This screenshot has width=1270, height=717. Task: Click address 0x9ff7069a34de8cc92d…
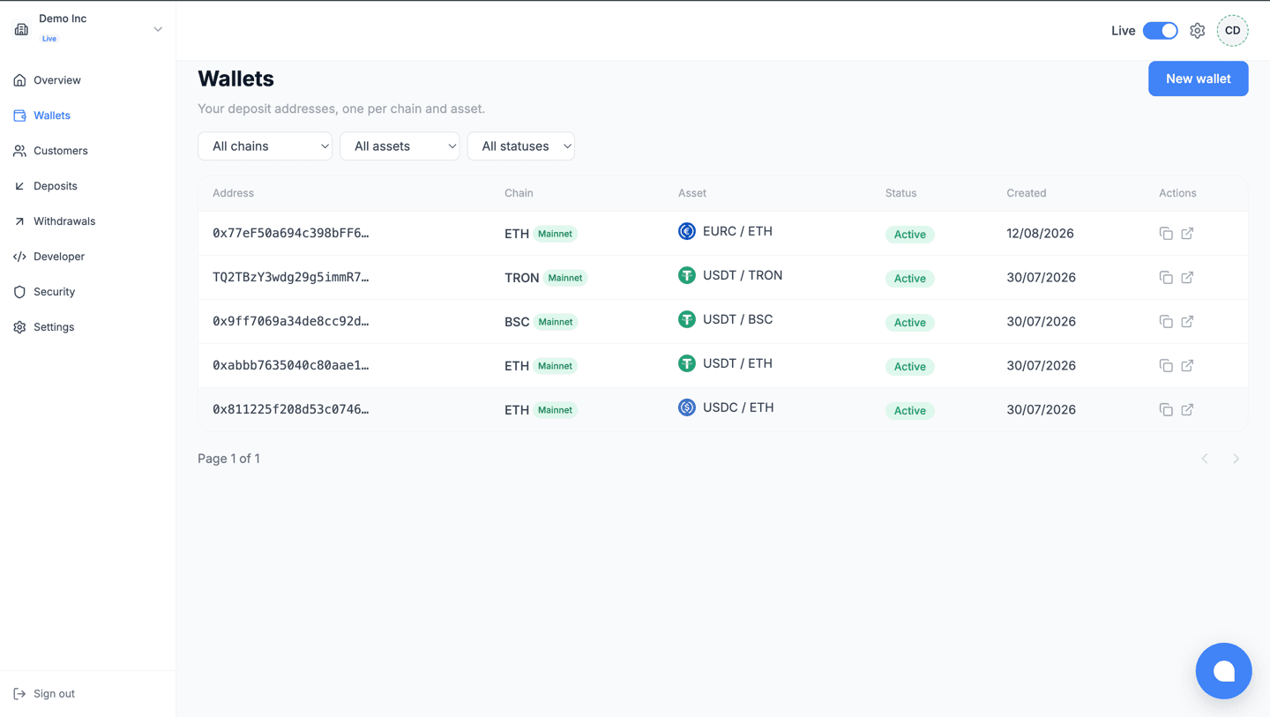pos(291,322)
